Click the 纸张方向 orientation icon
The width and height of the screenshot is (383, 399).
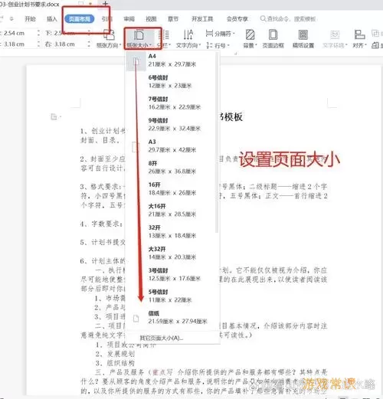[x=109, y=38]
